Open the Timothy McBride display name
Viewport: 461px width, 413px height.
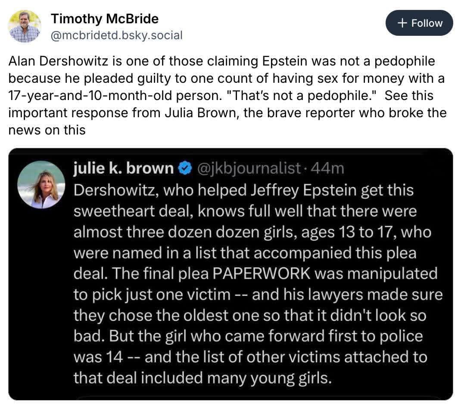pyautogui.click(x=105, y=19)
